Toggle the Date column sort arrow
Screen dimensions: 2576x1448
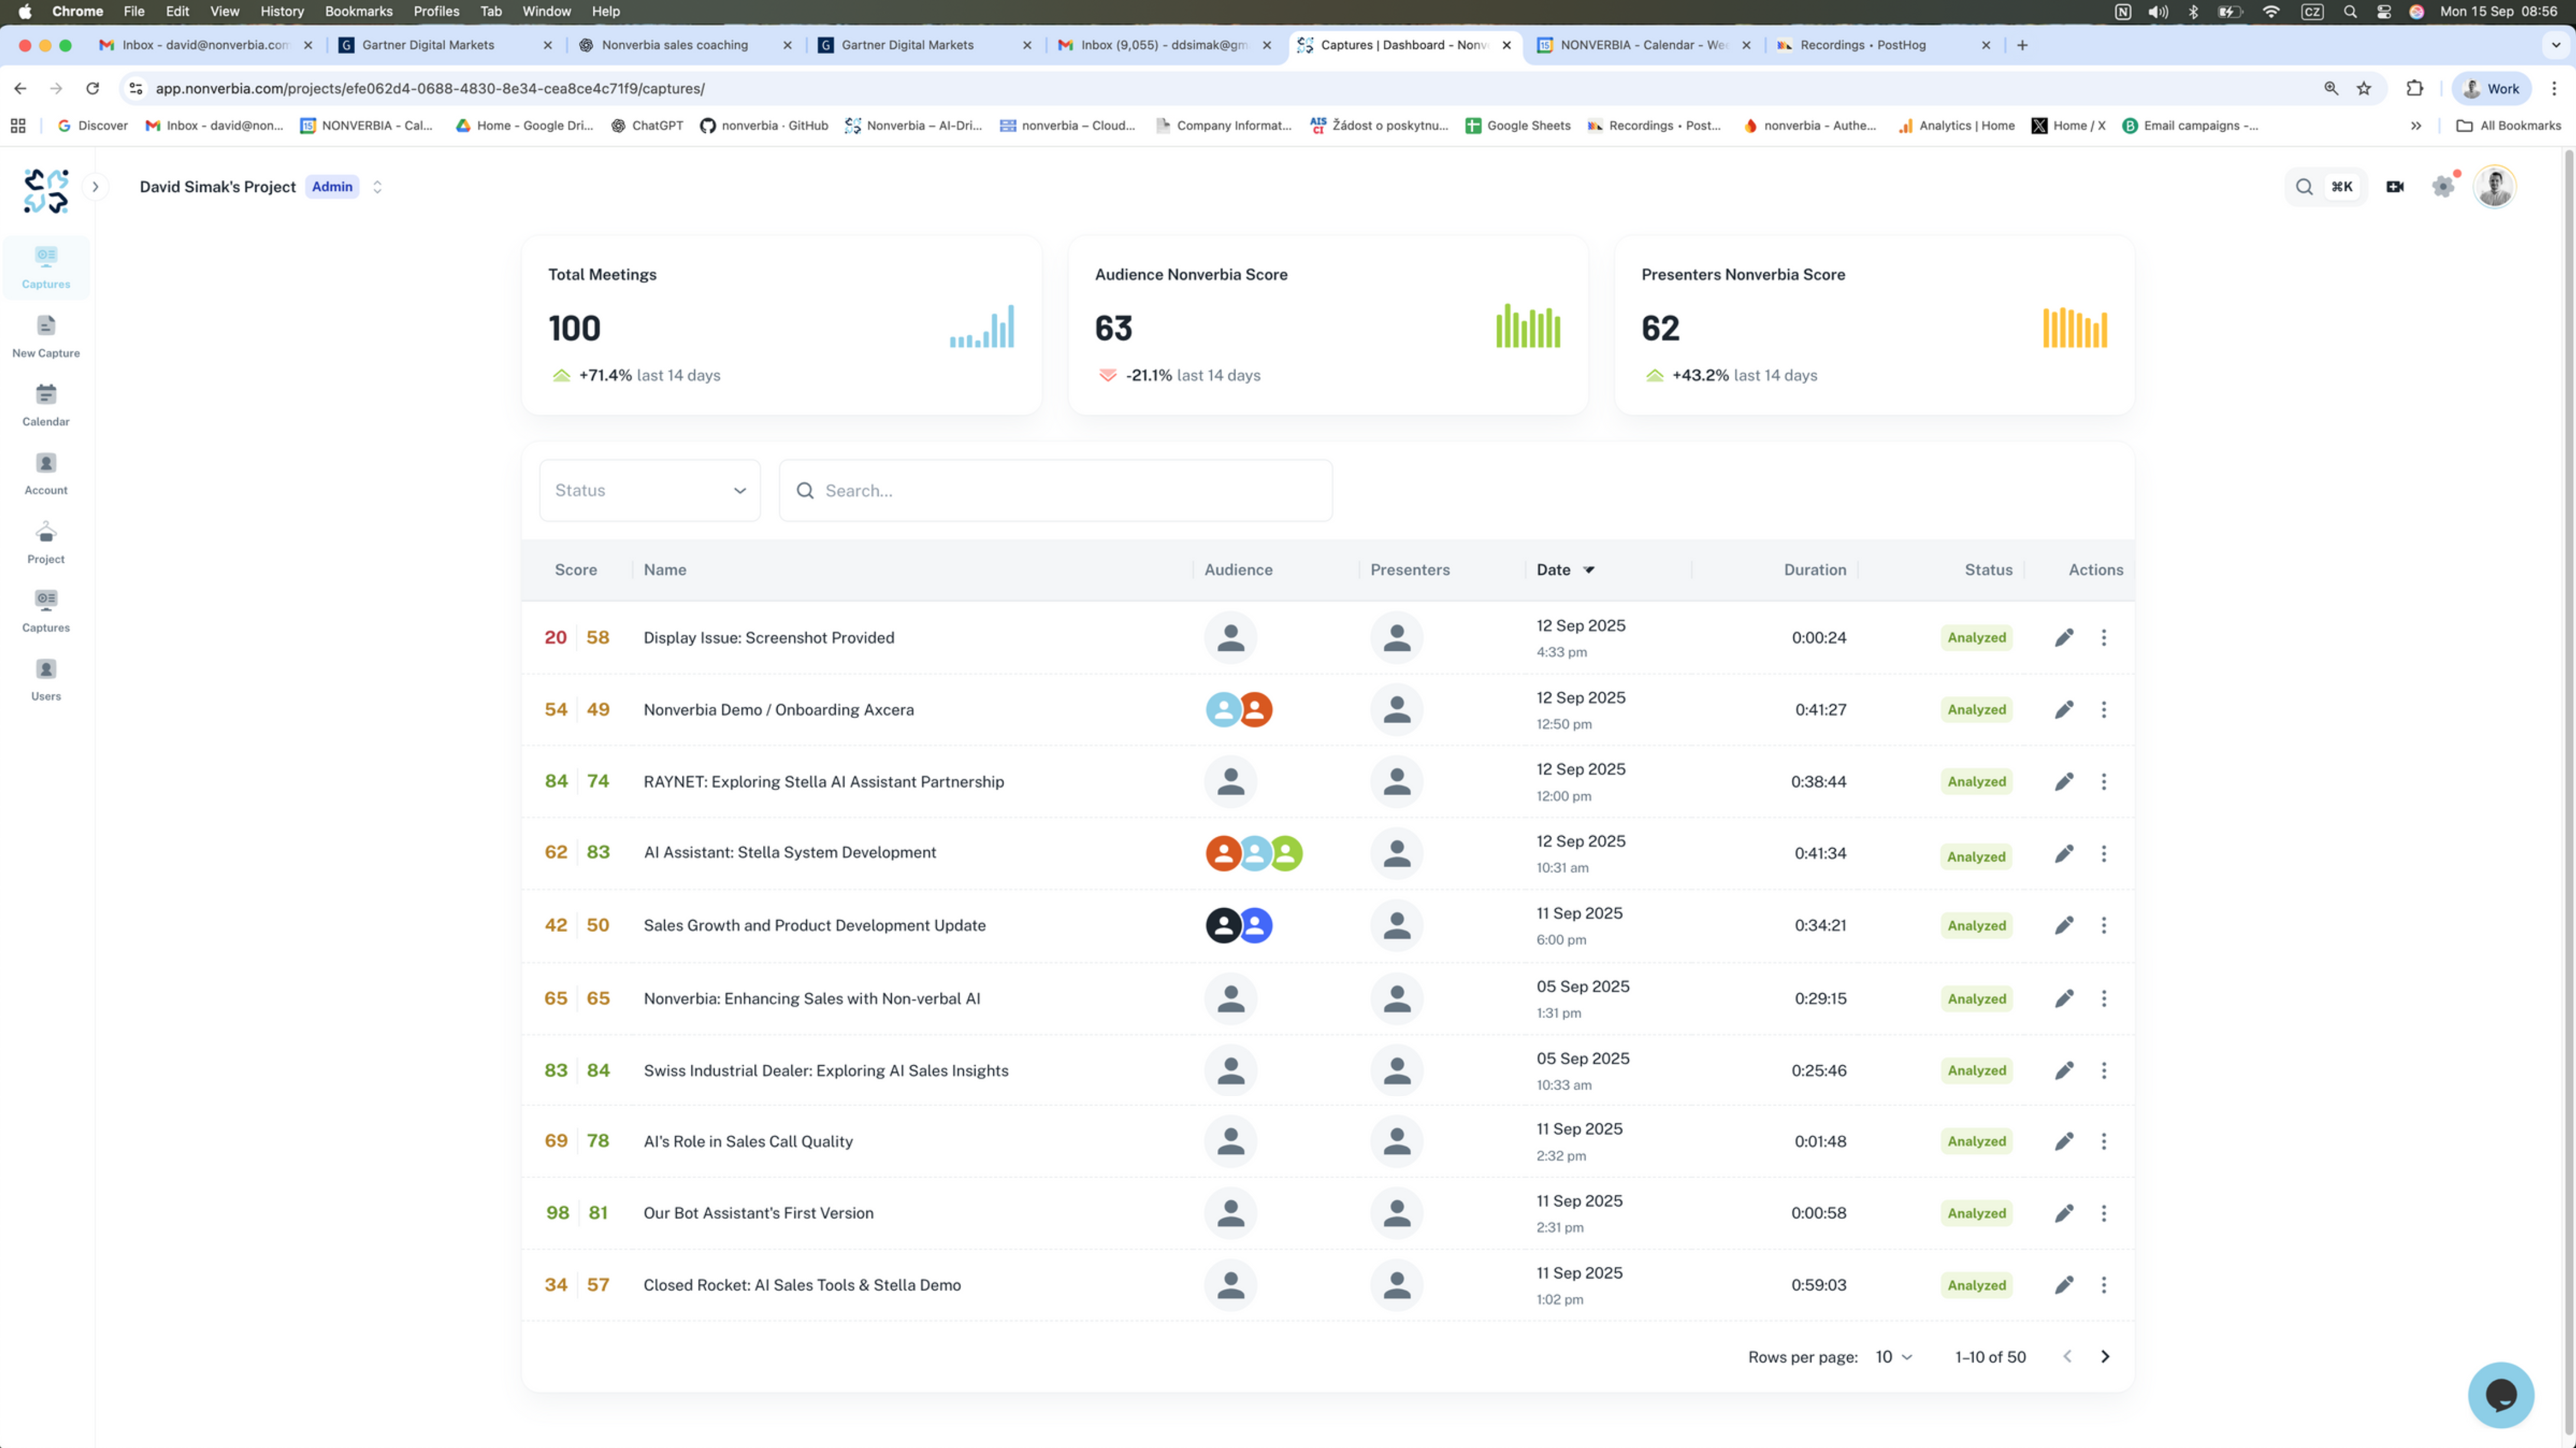(x=1589, y=569)
